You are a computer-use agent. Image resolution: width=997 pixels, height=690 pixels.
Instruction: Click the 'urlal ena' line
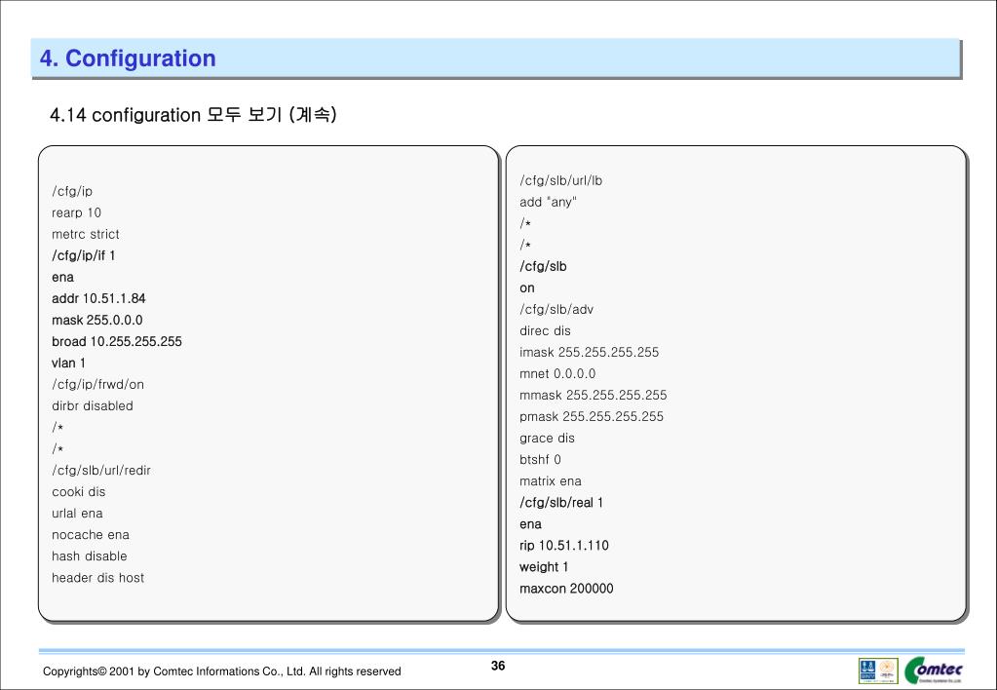(77, 514)
